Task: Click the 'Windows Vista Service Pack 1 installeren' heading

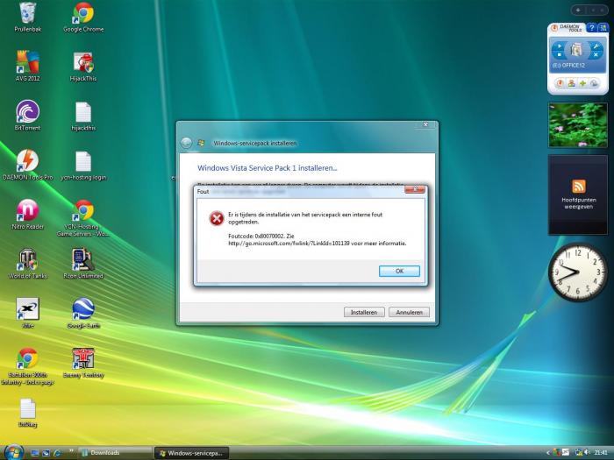Action: pyautogui.click(x=267, y=168)
